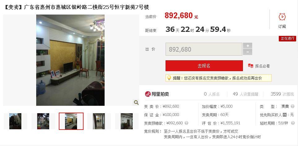
Task: Click the 去报名 red button
Action: tap(204, 66)
